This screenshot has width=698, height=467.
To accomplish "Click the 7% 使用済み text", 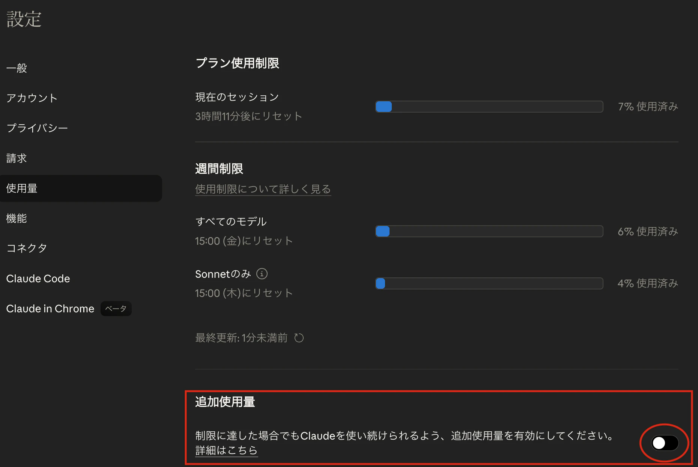I will [648, 107].
